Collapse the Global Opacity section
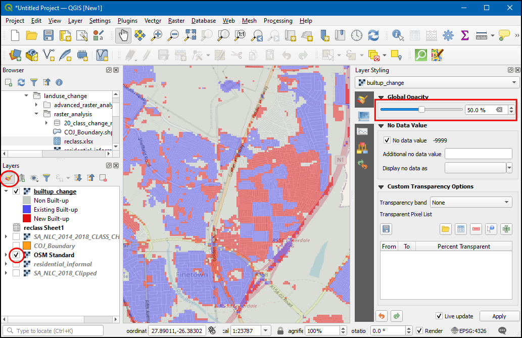This screenshot has height=338, width=522. click(381, 97)
